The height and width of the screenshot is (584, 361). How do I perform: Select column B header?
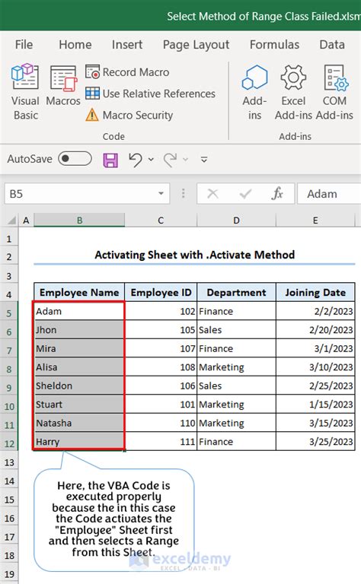click(x=79, y=220)
